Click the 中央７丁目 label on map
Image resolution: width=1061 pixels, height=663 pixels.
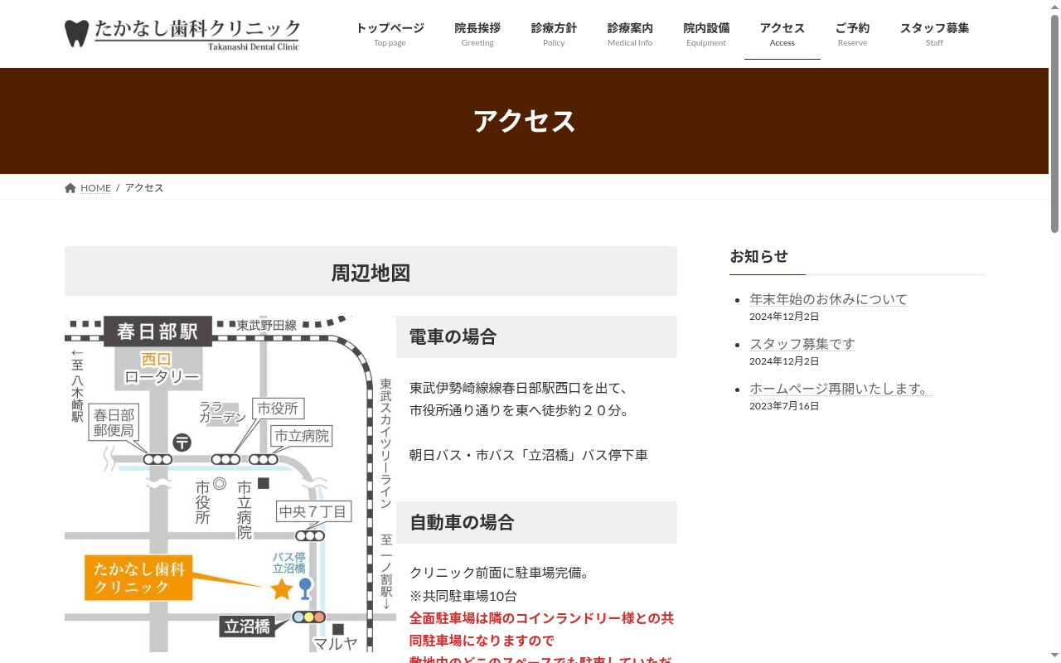pos(313,512)
